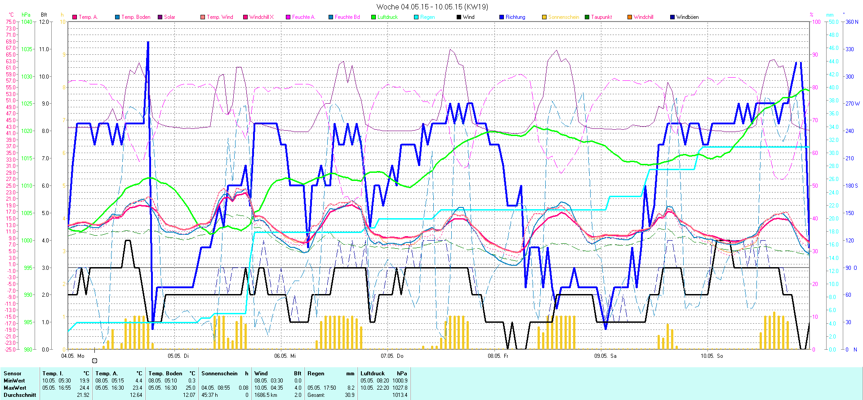Click the Solar legend purple square

point(160,17)
